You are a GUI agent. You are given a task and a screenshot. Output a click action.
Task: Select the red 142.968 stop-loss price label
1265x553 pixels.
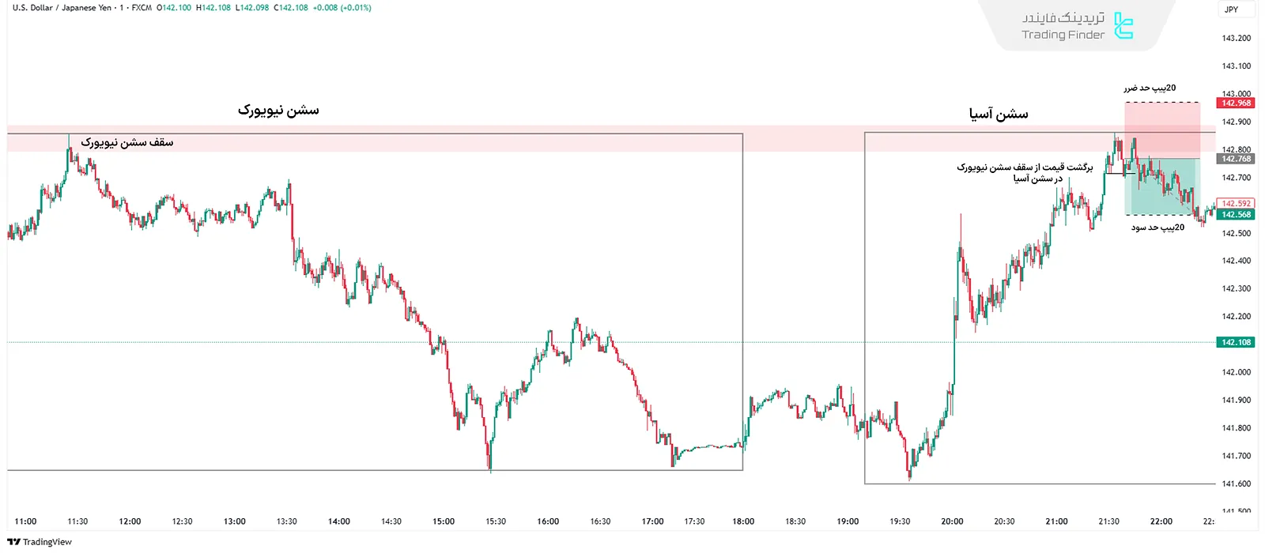pos(1236,103)
